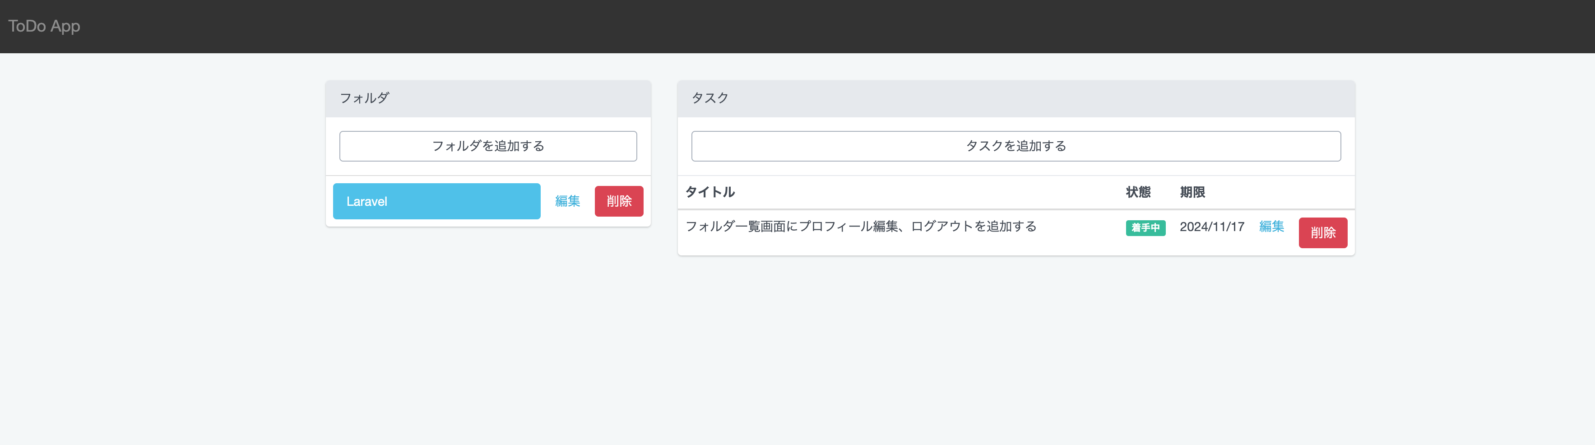Viewport: 1595px width, 445px height.
Task: Click 編集 next to the Laravel folder
Action: [567, 201]
